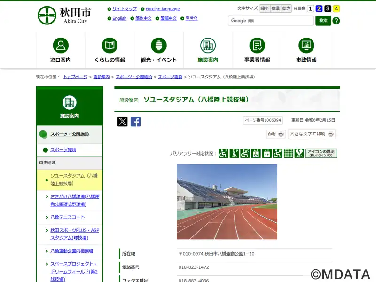Screen dimensions: 376x282
Task: Select blue background color option 2
Action: [x=319, y=8]
